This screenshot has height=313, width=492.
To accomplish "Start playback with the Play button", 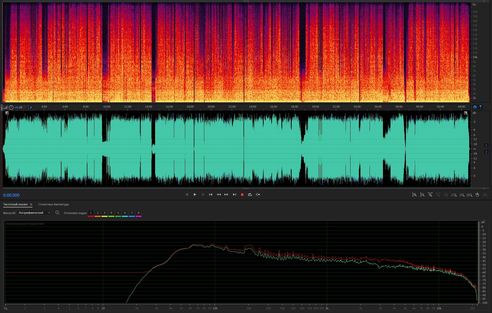I will coord(195,195).
